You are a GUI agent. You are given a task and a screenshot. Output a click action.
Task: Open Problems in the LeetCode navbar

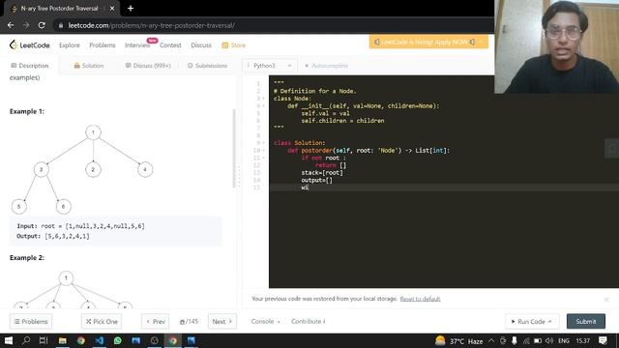103,45
